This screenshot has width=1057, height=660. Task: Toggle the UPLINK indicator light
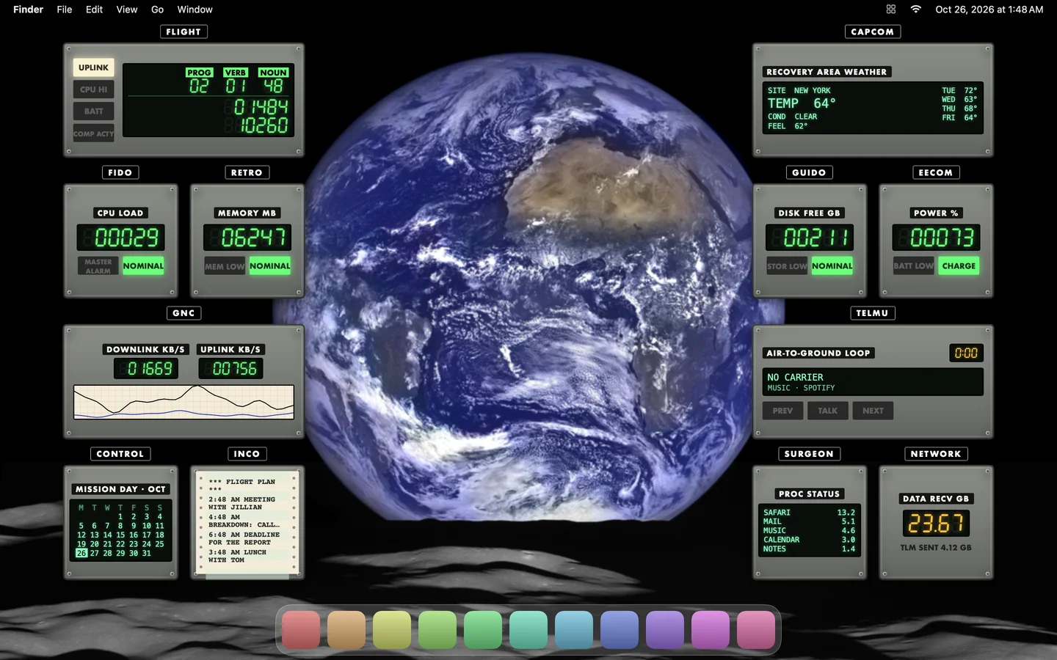(93, 67)
